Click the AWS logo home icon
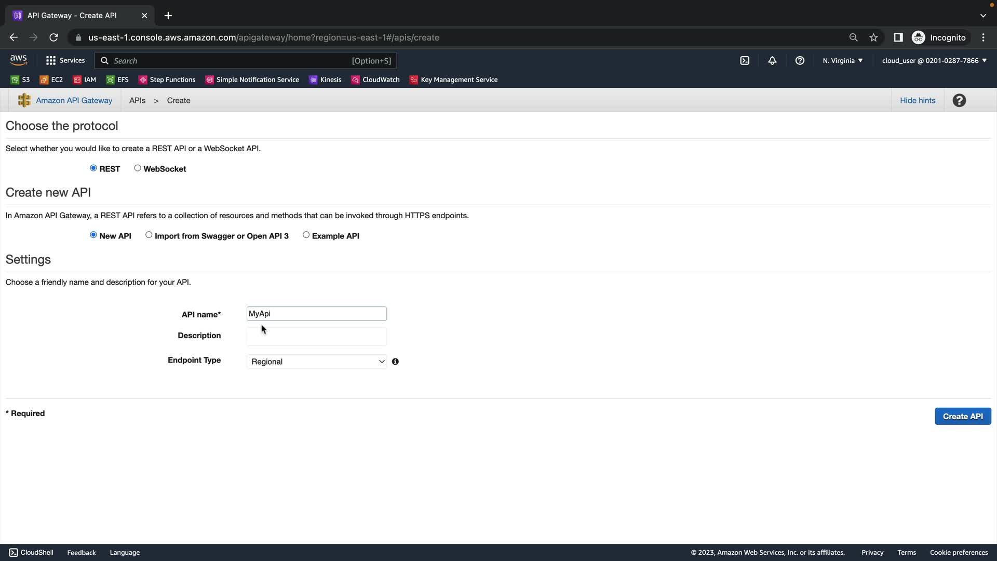Screen dimensions: 997x561 pyautogui.click(x=18, y=60)
